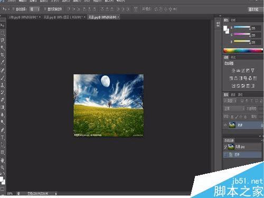Select the Zoom tool in toolbox

(x=3, y=167)
